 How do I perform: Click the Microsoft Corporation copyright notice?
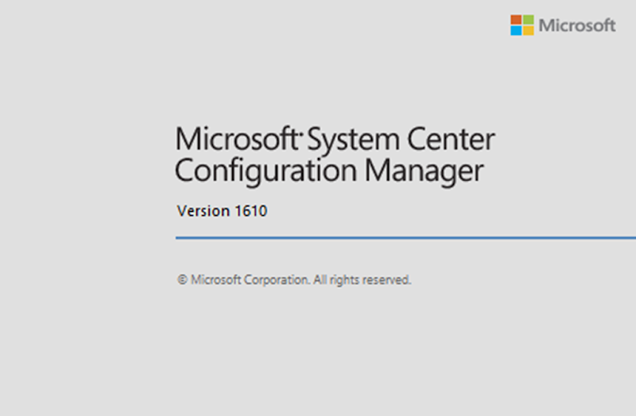[294, 280]
